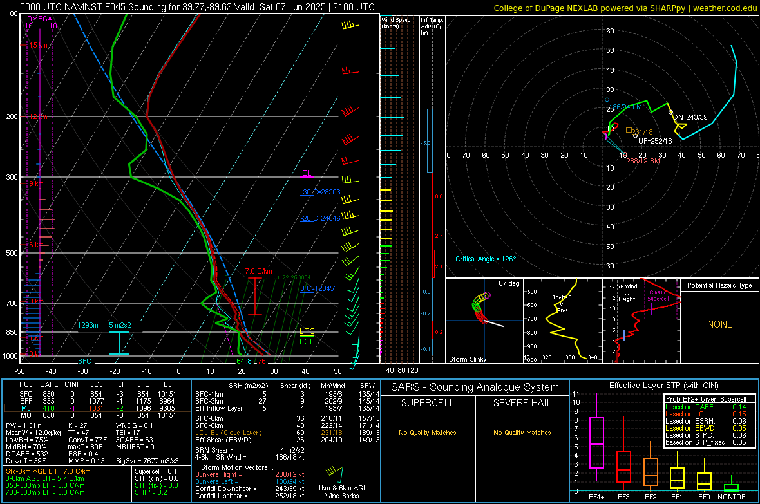Select the yellow LFC marker on the skew-T

pyautogui.click(x=307, y=332)
